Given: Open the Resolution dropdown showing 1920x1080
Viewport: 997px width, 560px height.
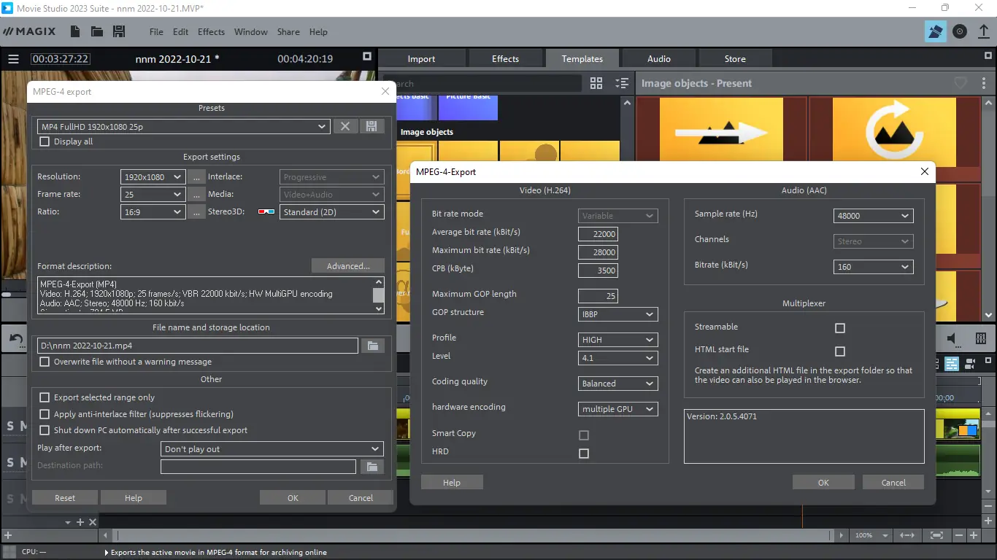Looking at the screenshot, I should [x=153, y=176].
